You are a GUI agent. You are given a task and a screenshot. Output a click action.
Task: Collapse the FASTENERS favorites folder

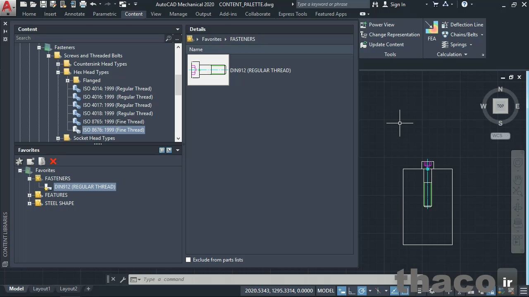point(30,179)
